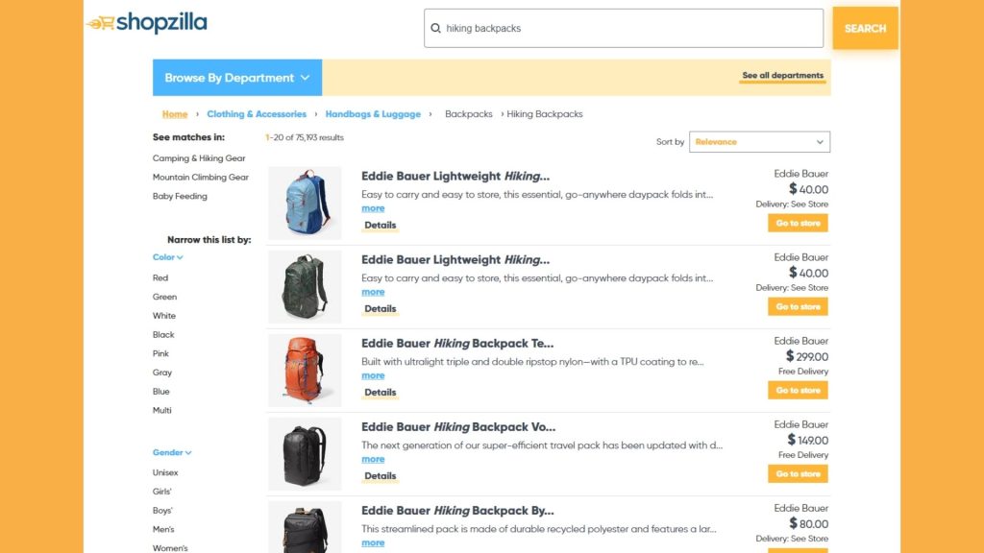
Task: Filter by color Black
Action: point(163,335)
